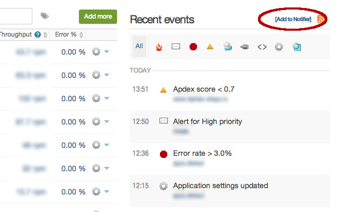Click the Throughput column header text
Viewport: 339px width, 212px height.
[x=16, y=34]
